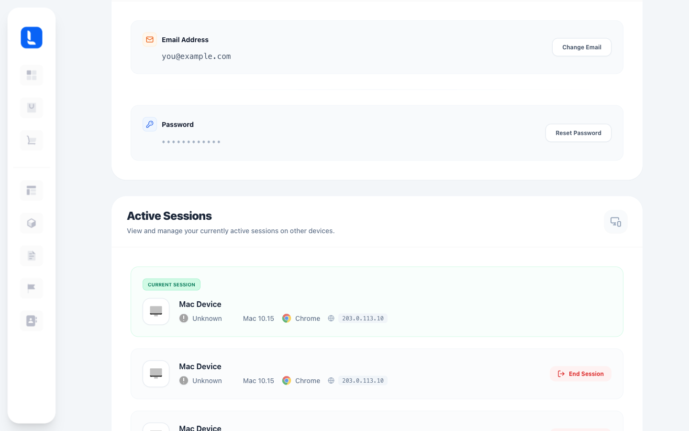The image size is (689, 431).
Task: Click Mac 10.15 in second session
Action: [258, 381]
